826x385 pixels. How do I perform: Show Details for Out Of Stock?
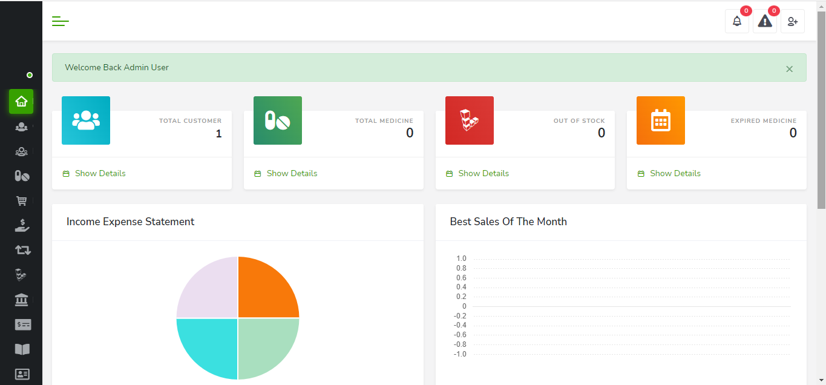point(483,173)
